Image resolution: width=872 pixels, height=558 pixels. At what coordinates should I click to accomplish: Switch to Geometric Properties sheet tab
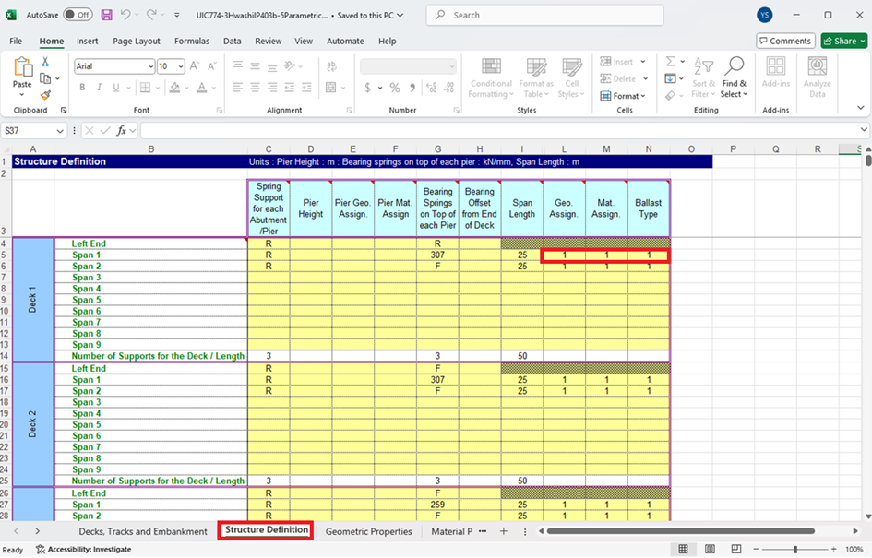tap(368, 531)
